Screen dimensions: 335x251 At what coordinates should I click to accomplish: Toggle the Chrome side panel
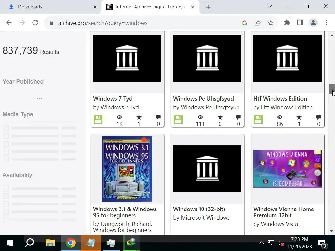300,23
